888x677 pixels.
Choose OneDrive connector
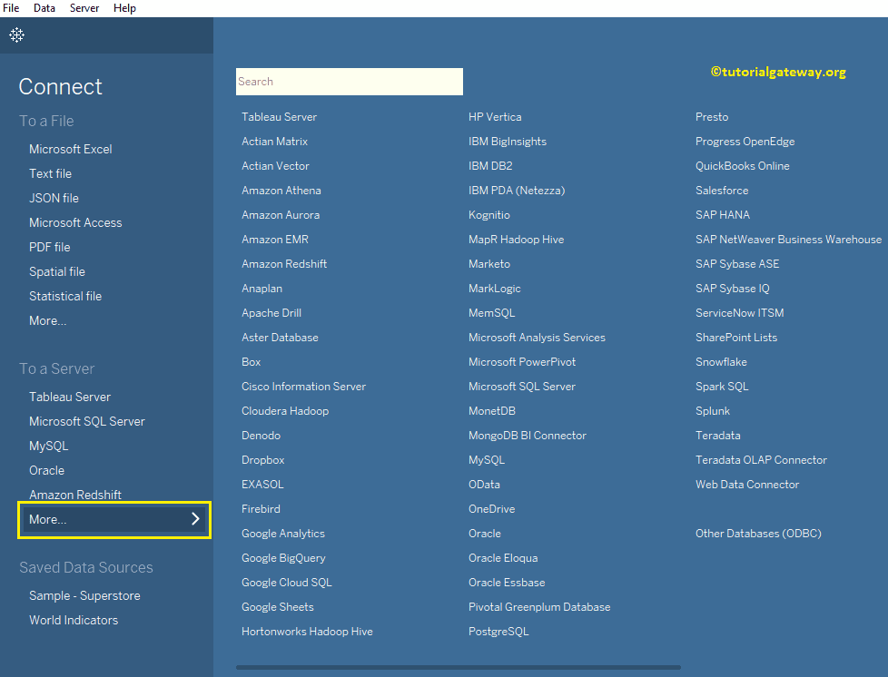pyautogui.click(x=491, y=509)
